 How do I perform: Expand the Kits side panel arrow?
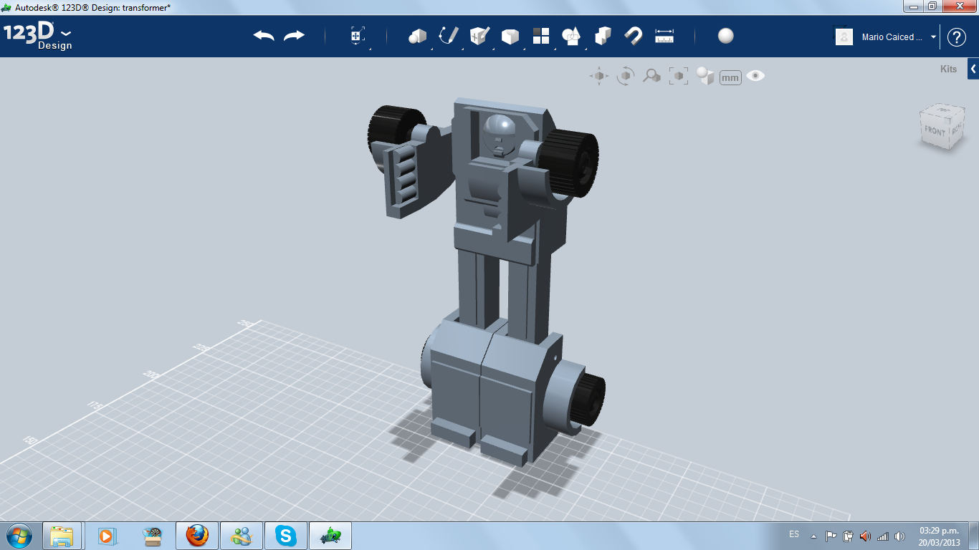click(x=973, y=69)
